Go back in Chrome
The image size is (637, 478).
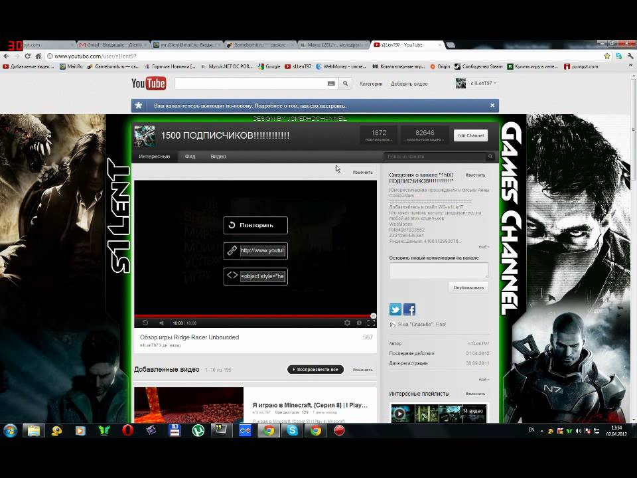click(6, 56)
